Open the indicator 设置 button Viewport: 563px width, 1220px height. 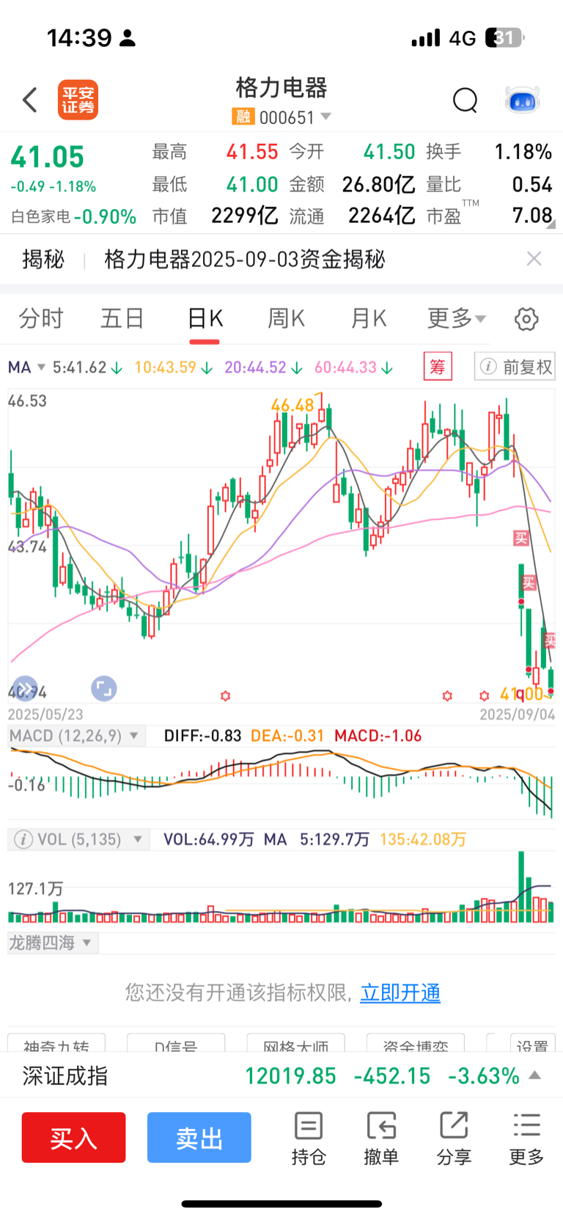coord(532,1045)
